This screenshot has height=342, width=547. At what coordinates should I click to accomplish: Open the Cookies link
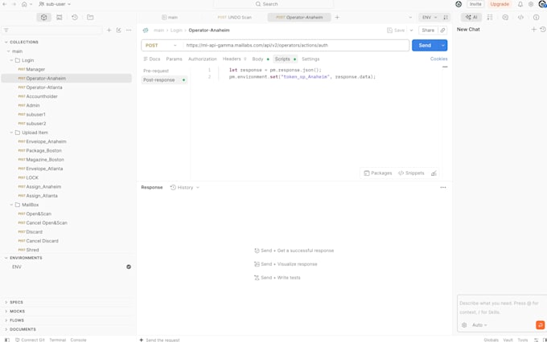pyautogui.click(x=439, y=59)
